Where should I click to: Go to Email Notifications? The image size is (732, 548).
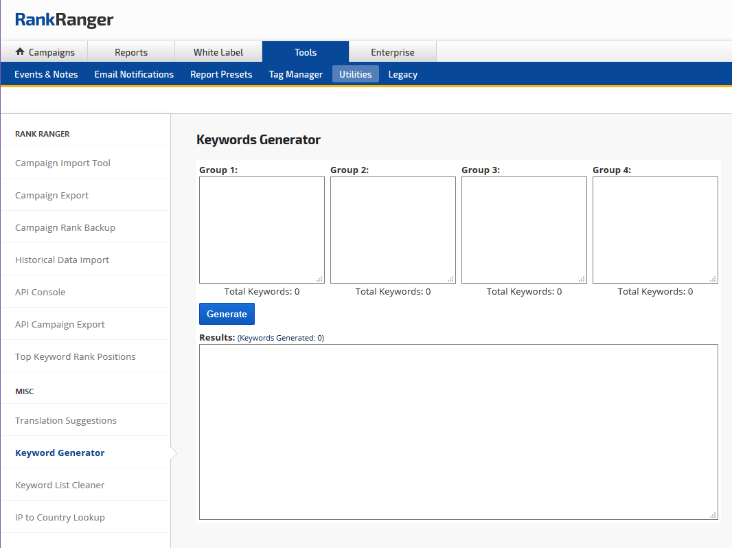click(x=134, y=74)
